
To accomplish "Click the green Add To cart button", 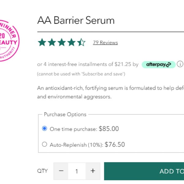I will 144,171.
